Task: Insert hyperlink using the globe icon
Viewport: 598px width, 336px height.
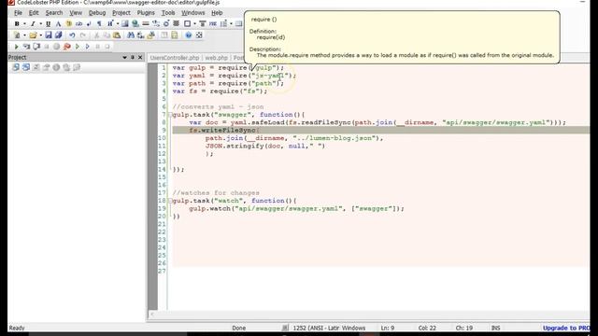Action: (135, 24)
